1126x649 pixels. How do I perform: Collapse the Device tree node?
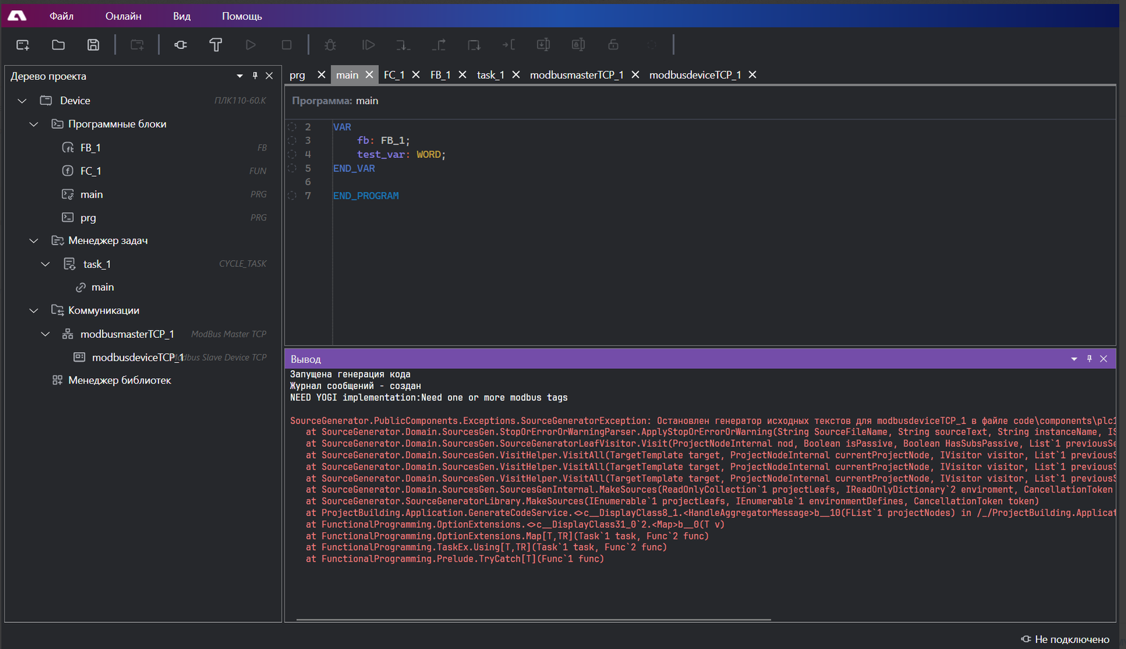point(22,101)
